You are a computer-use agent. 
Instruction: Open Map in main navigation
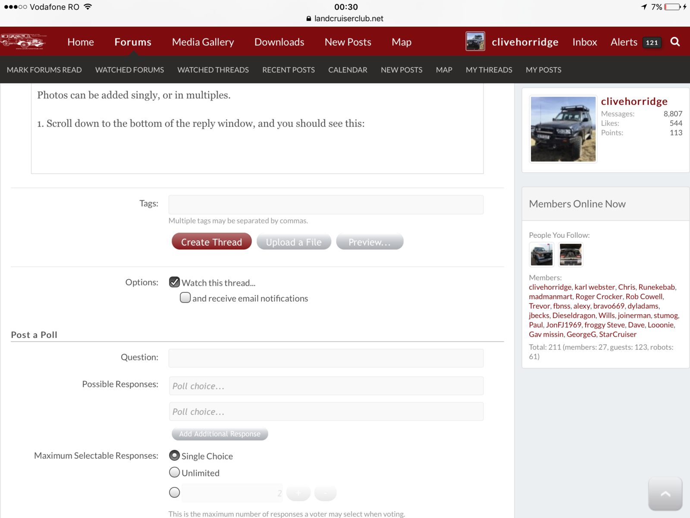pos(401,42)
